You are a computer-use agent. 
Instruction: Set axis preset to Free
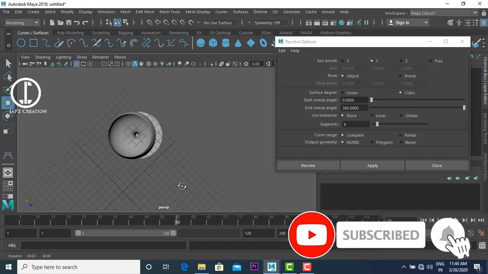430,61
